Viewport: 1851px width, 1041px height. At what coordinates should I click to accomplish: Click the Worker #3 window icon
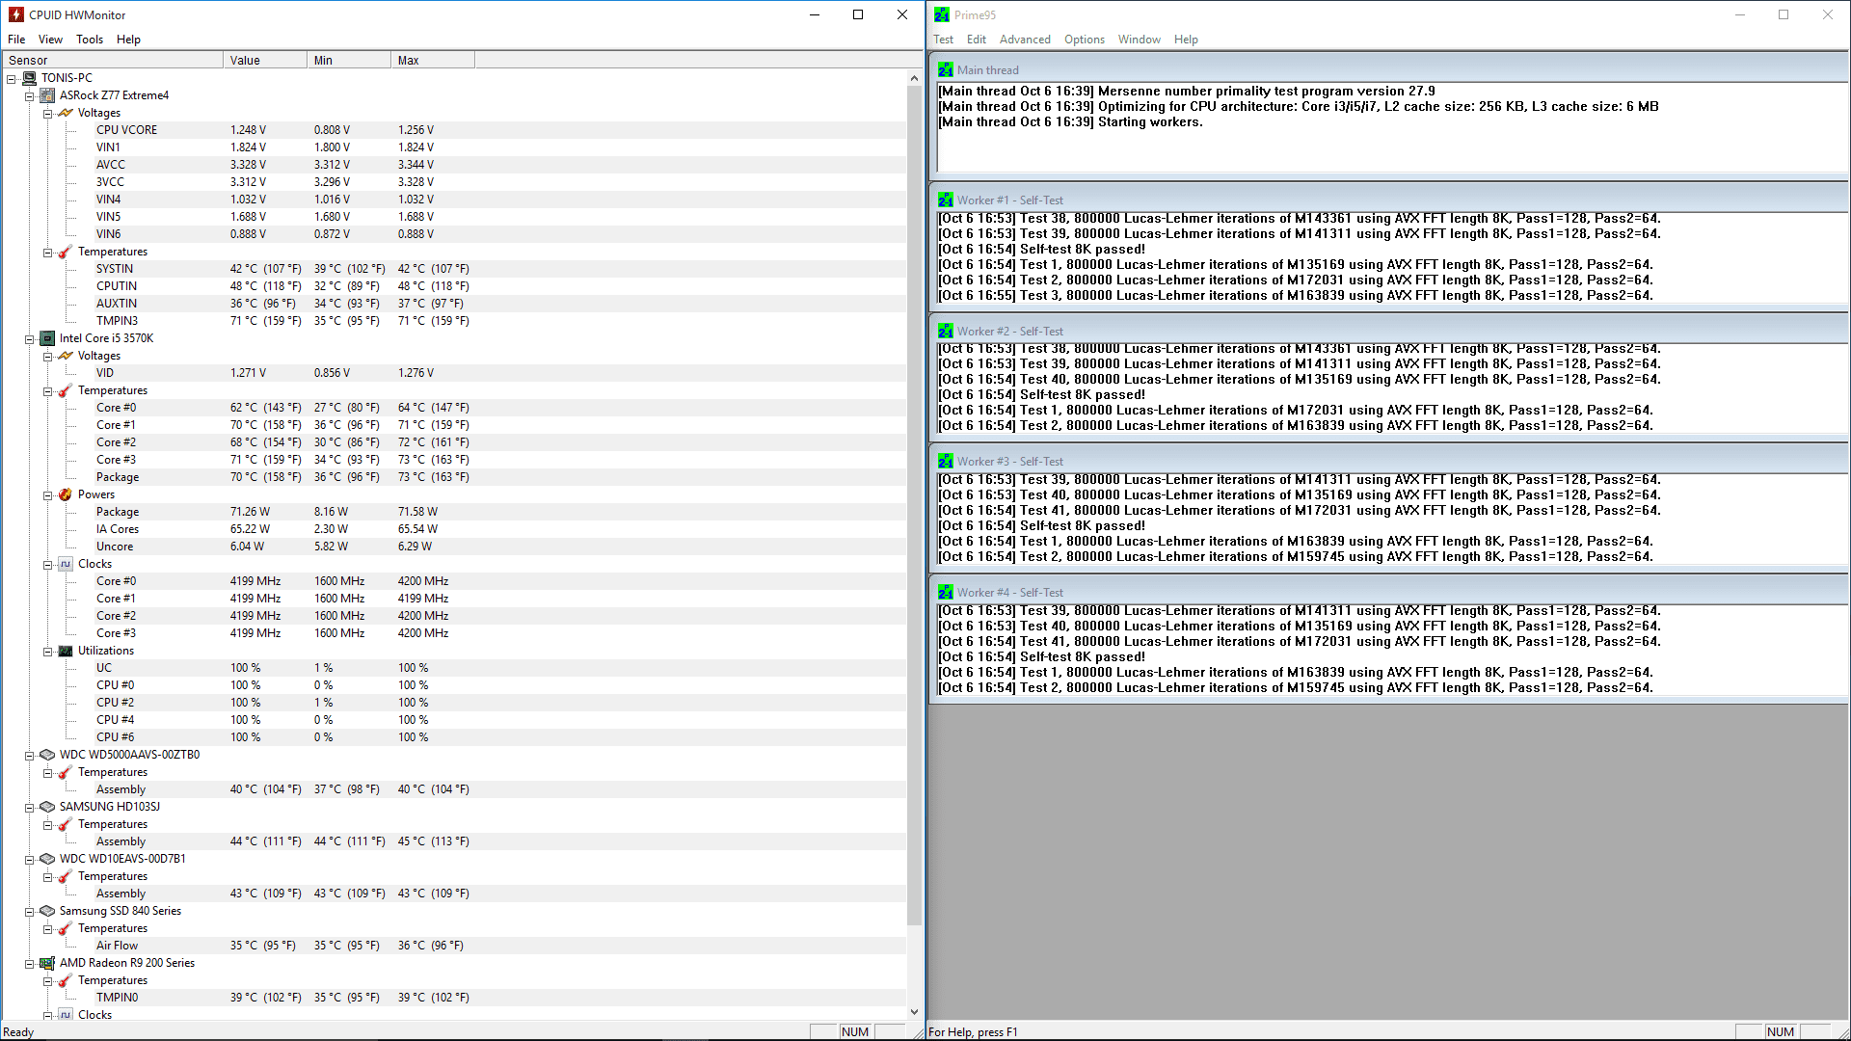click(946, 462)
